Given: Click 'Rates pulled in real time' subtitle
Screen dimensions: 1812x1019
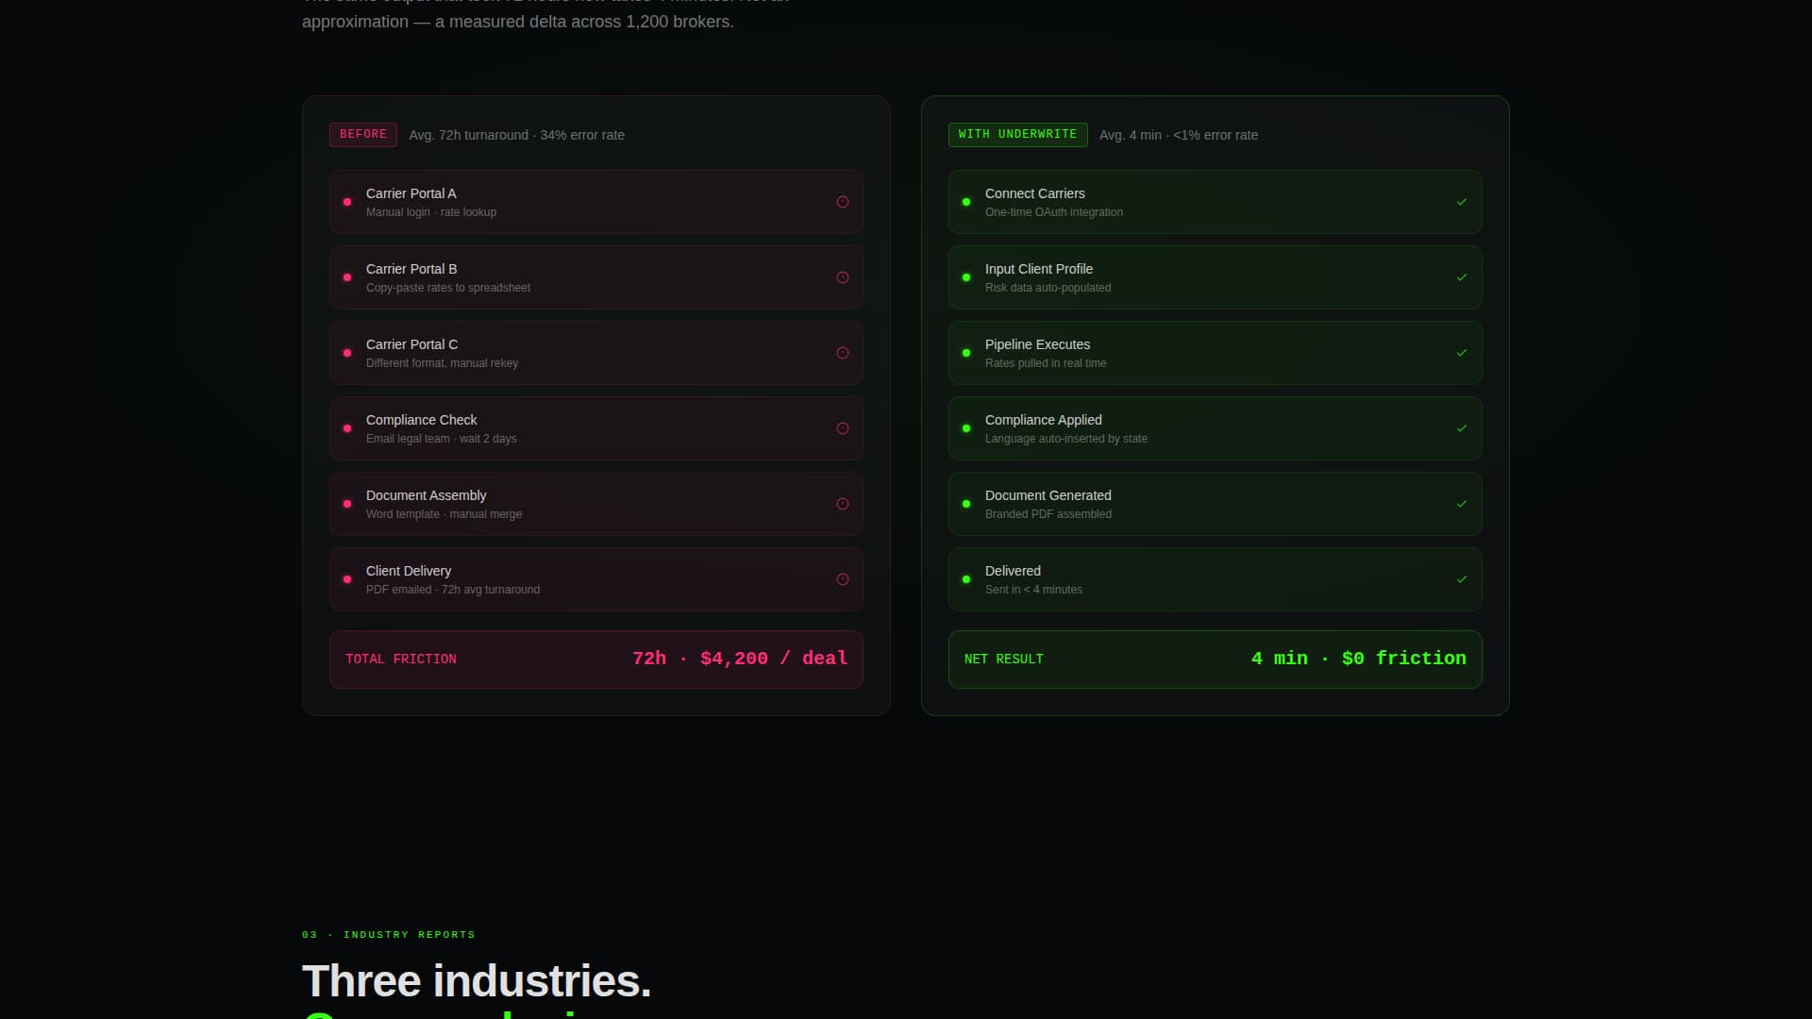Looking at the screenshot, I should [x=1046, y=363].
